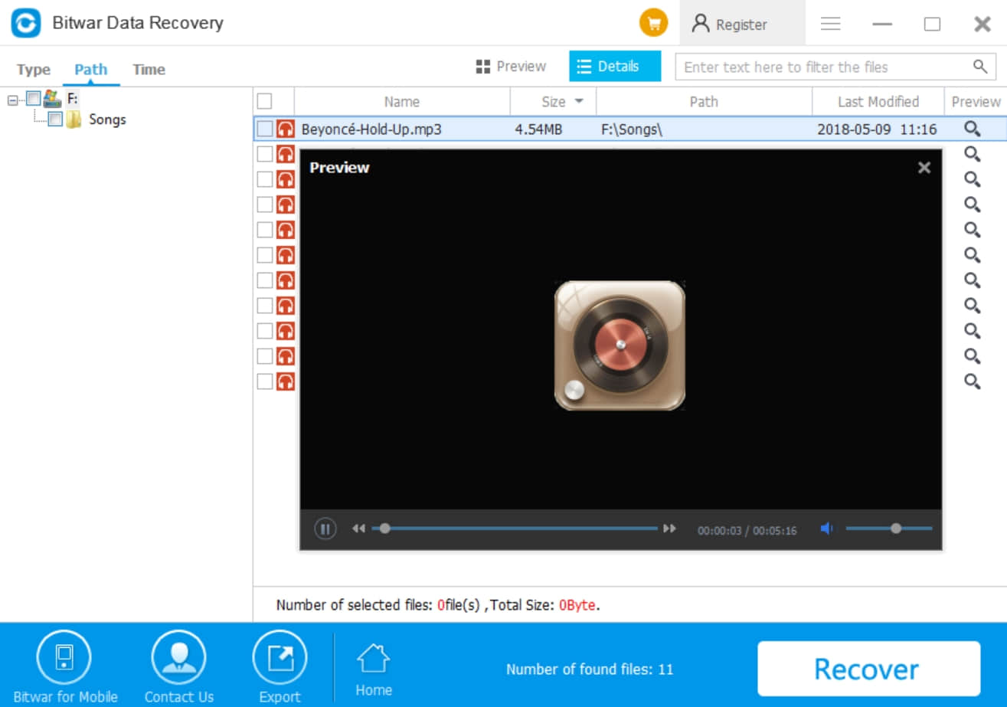Sort by the Name column header
This screenshot has width=1007, height=707.
click(402, 101)
